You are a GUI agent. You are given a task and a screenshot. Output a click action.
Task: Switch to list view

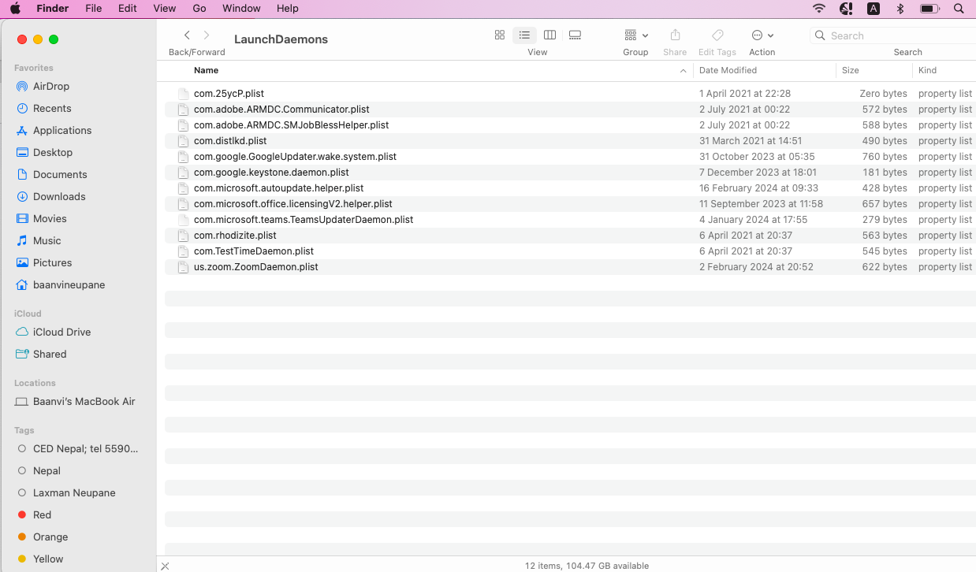click(524, 35)
